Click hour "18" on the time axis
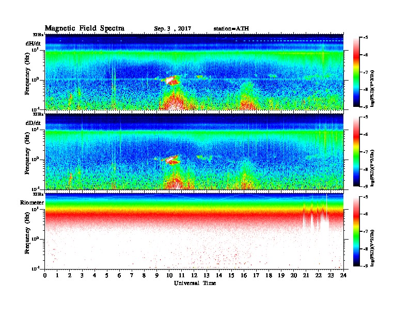 point(269,276)
